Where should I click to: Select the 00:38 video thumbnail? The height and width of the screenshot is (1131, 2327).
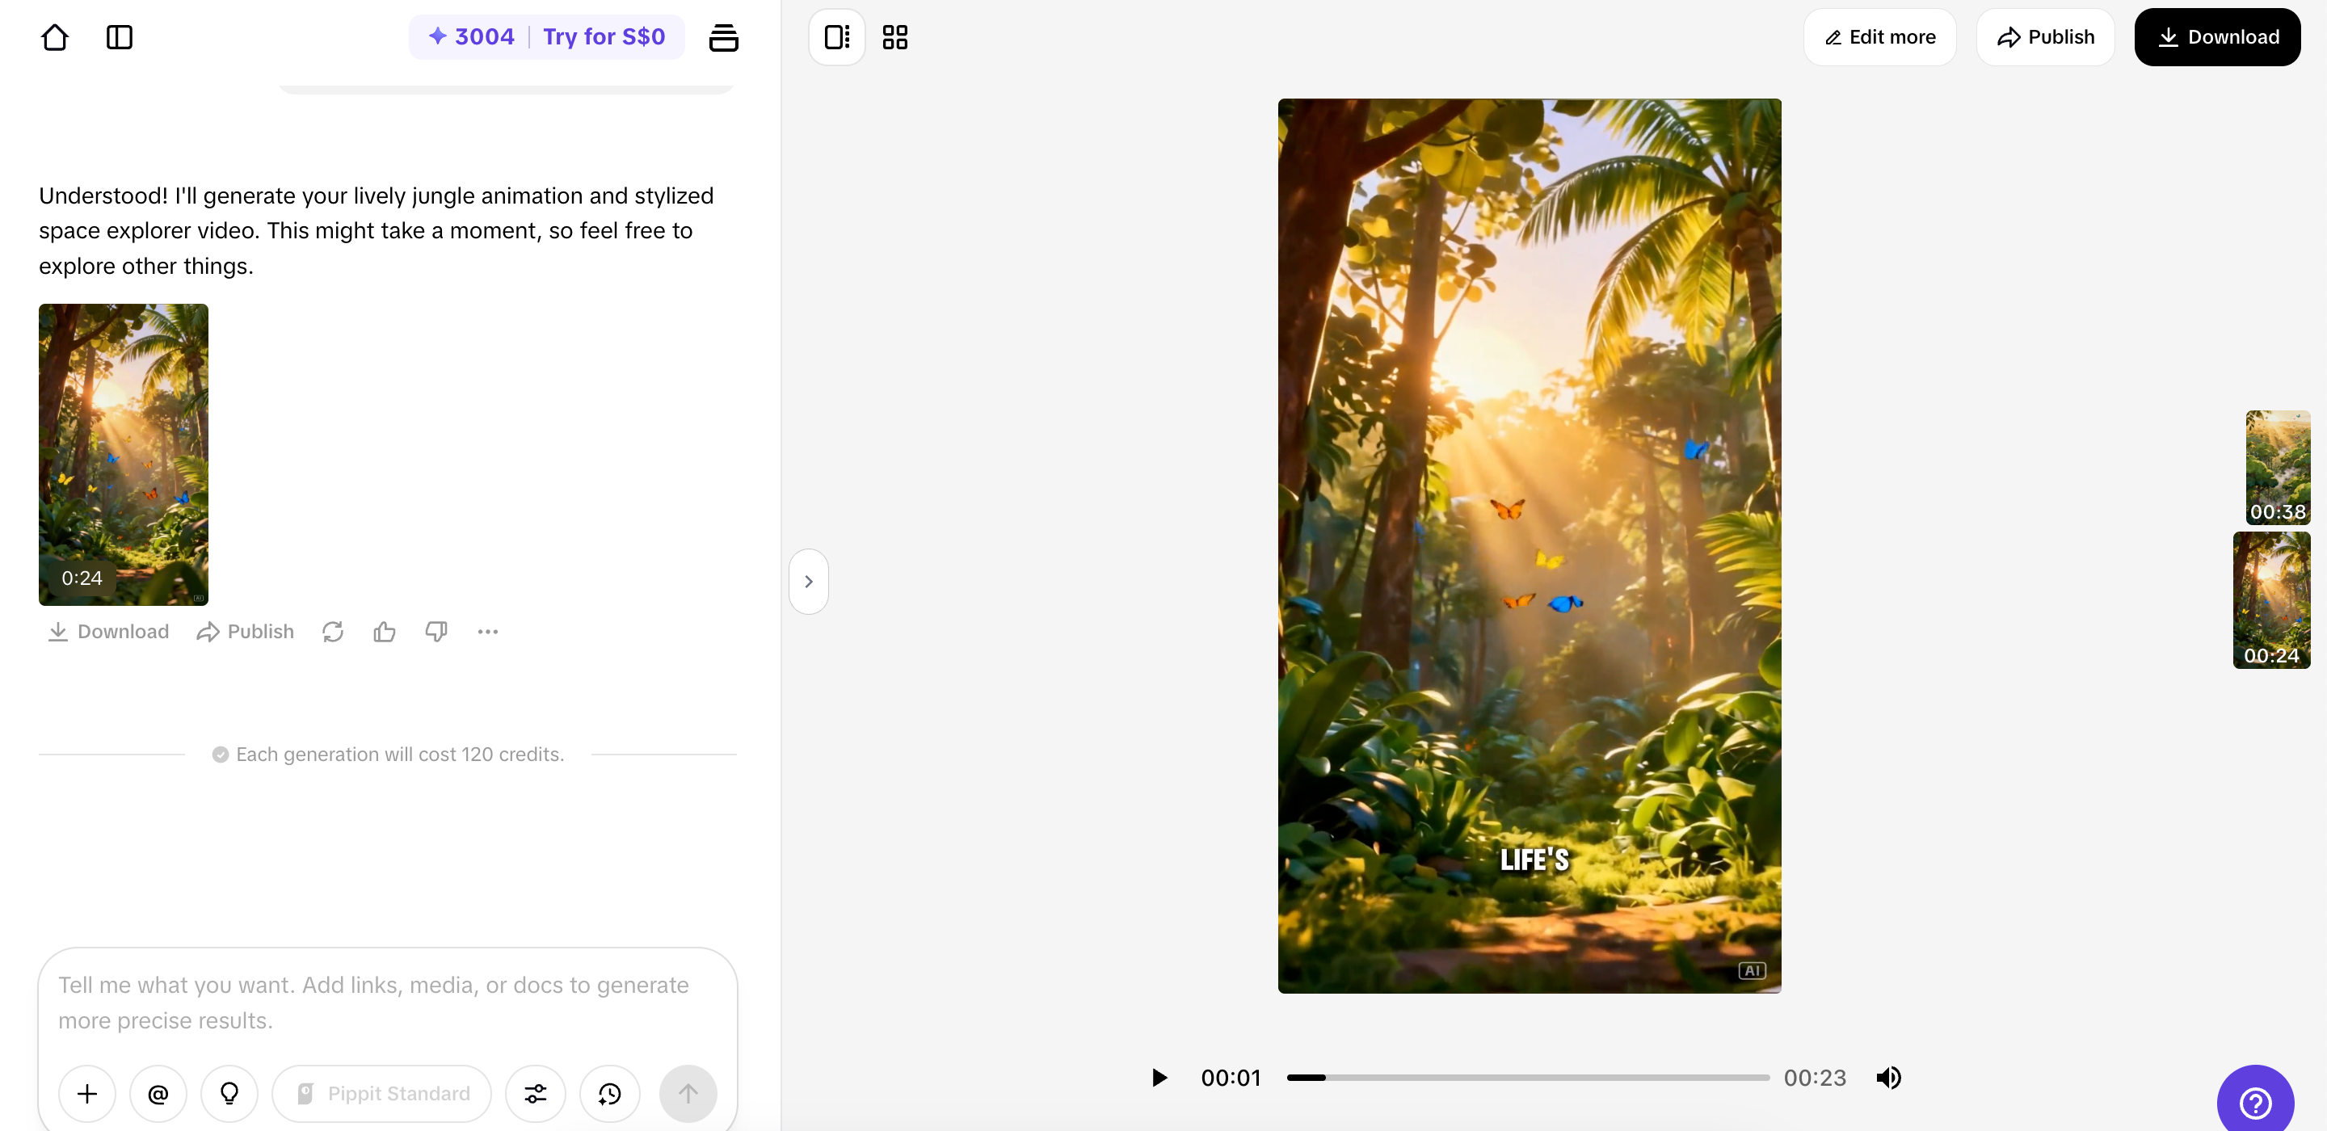pos(2278,467)
